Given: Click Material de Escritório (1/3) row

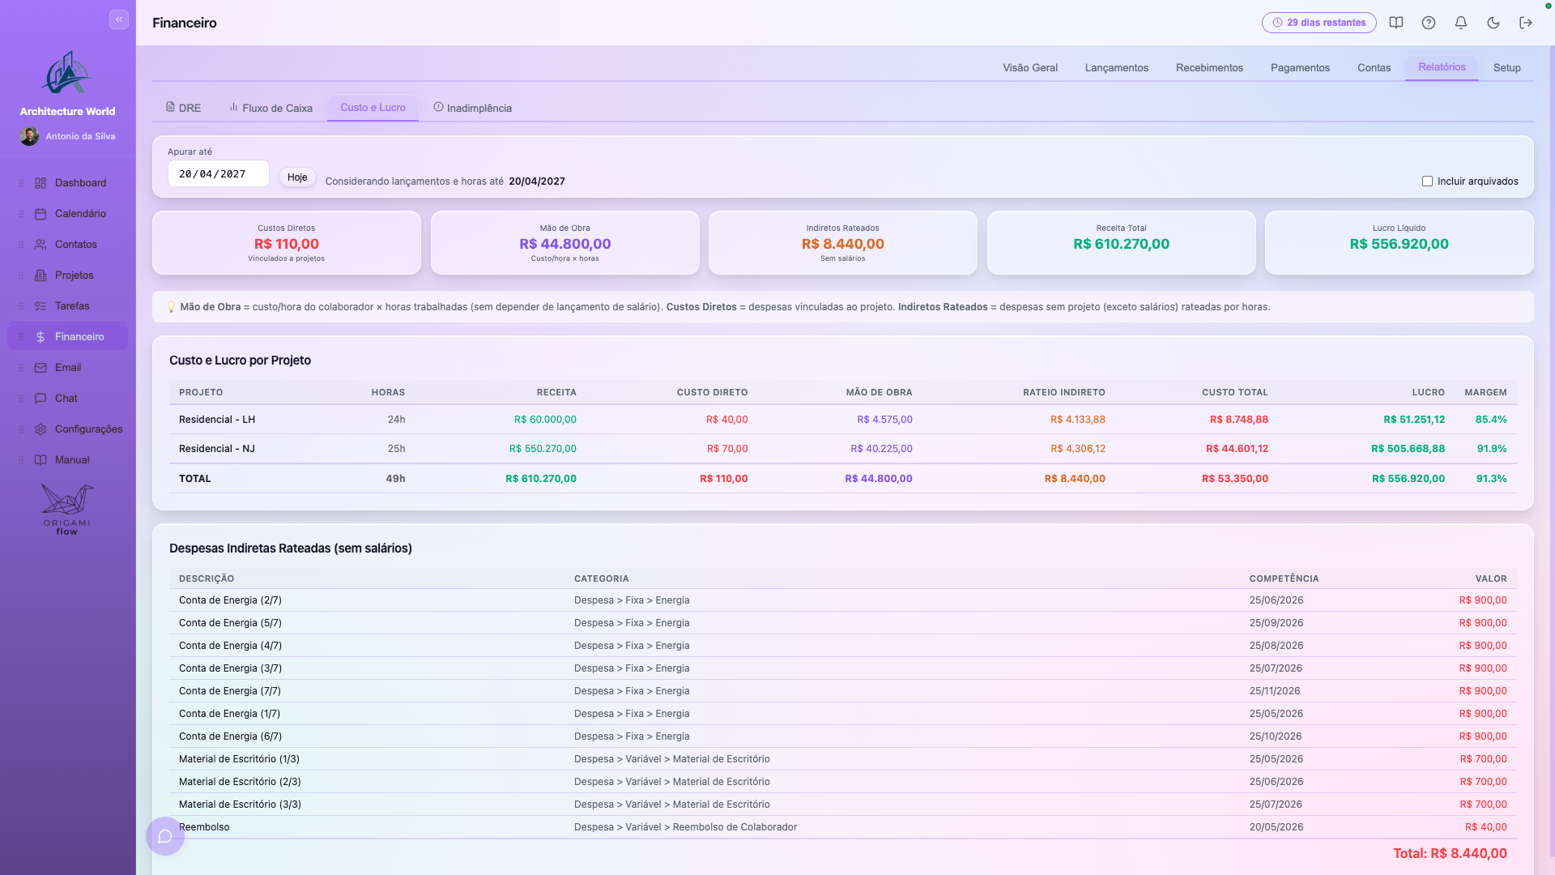Looking at the screenshot, I should point(842,759).
